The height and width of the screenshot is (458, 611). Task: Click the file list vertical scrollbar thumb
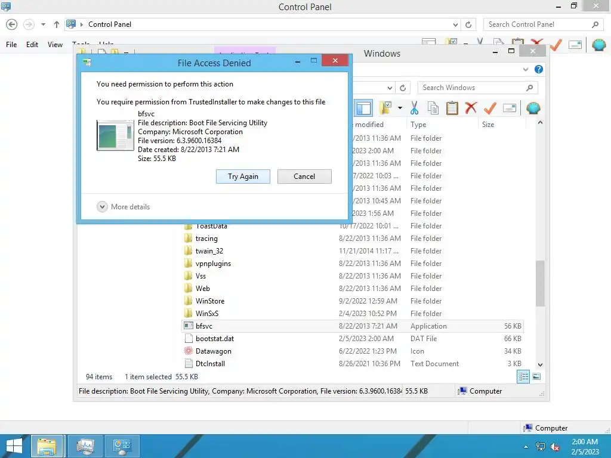pos(540,283)
